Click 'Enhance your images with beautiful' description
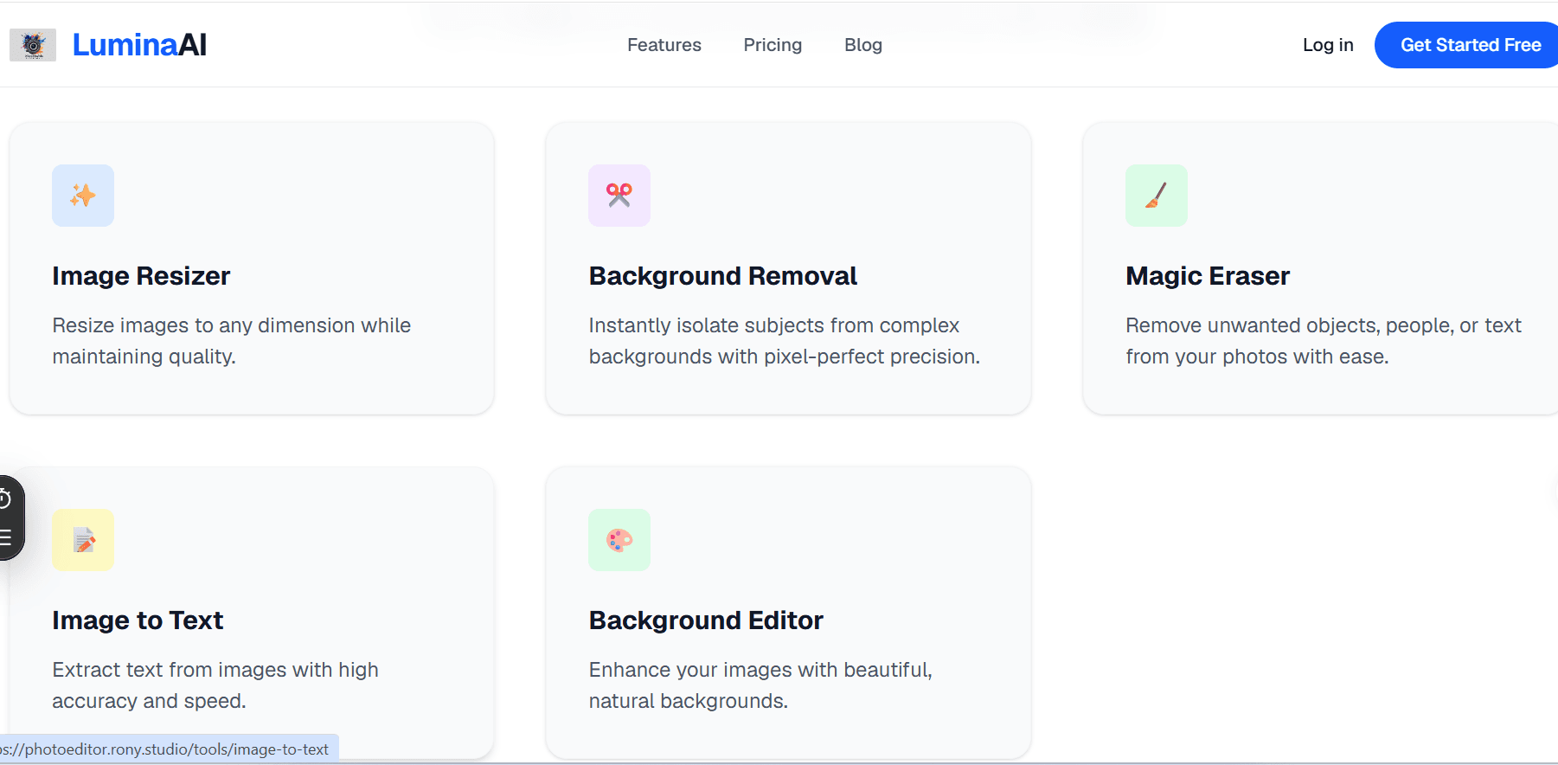The image size is (1558, 765). [760, 685]
